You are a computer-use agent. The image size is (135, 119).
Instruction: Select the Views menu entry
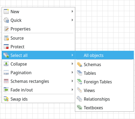click(105, 90)
